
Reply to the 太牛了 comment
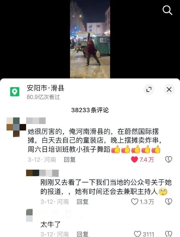pyautogui.click(x=82, y=234)
